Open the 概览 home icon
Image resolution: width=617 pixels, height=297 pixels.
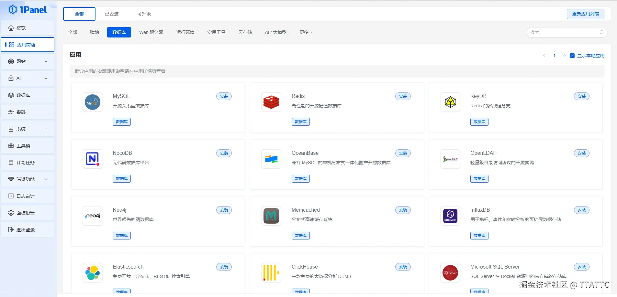click(x=11, y=28)
